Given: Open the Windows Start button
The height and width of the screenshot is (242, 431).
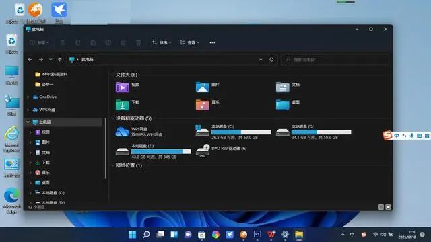Looking at the screenshot, I should click(x=132, y=235).
